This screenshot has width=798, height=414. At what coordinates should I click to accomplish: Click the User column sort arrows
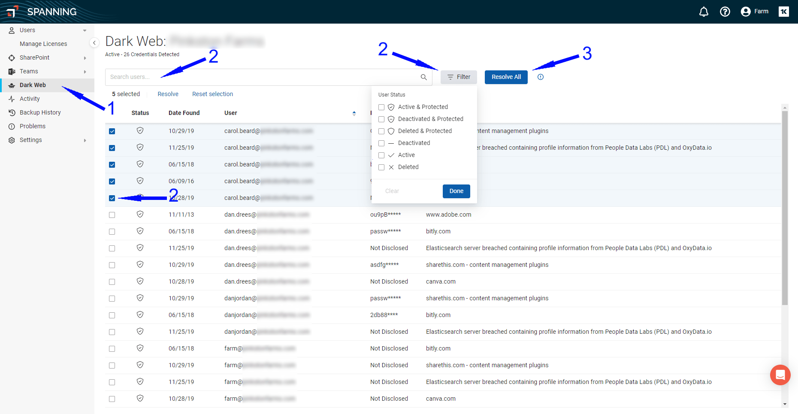click(354, 113)
